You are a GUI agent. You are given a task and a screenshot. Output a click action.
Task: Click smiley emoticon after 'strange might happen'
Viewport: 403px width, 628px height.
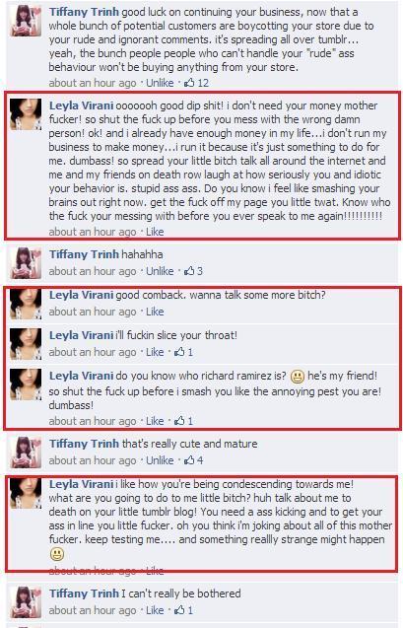tap(57, 554)
